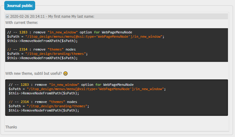Click the "With new theme, subtil but useful?" text

pos(34,74)
